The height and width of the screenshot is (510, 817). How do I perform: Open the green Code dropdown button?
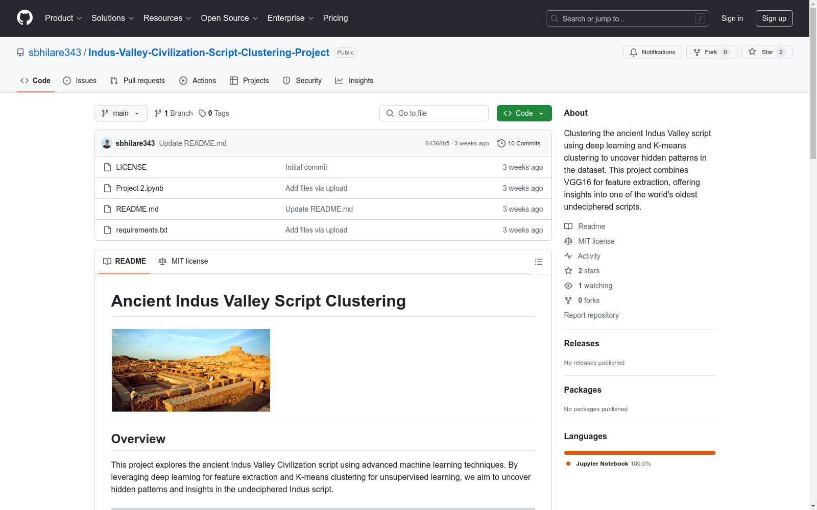click(524, 113)
